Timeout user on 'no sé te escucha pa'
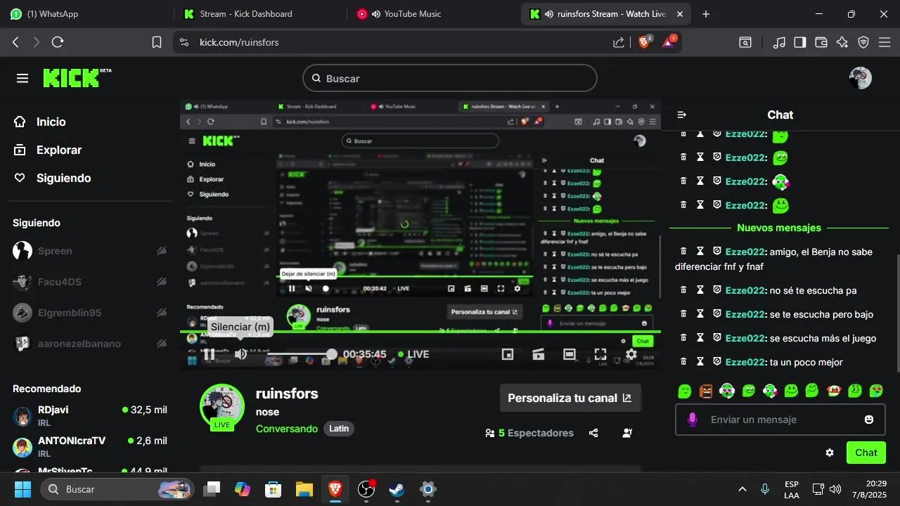Viewport: 900px width, 506px height. click(x=700, y=290)
